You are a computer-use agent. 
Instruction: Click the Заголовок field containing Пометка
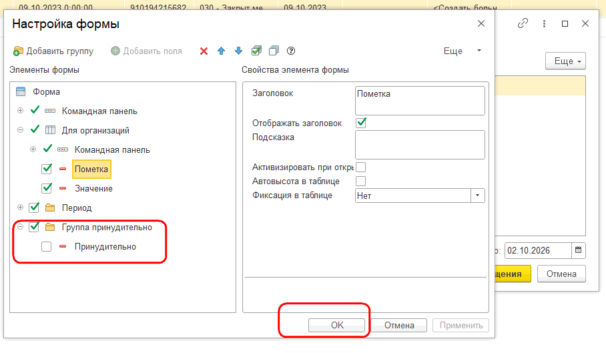[420, 100]
